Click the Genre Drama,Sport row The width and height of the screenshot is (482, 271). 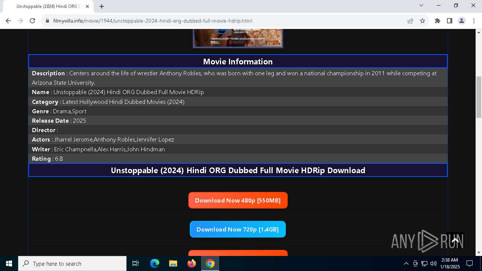238,111
